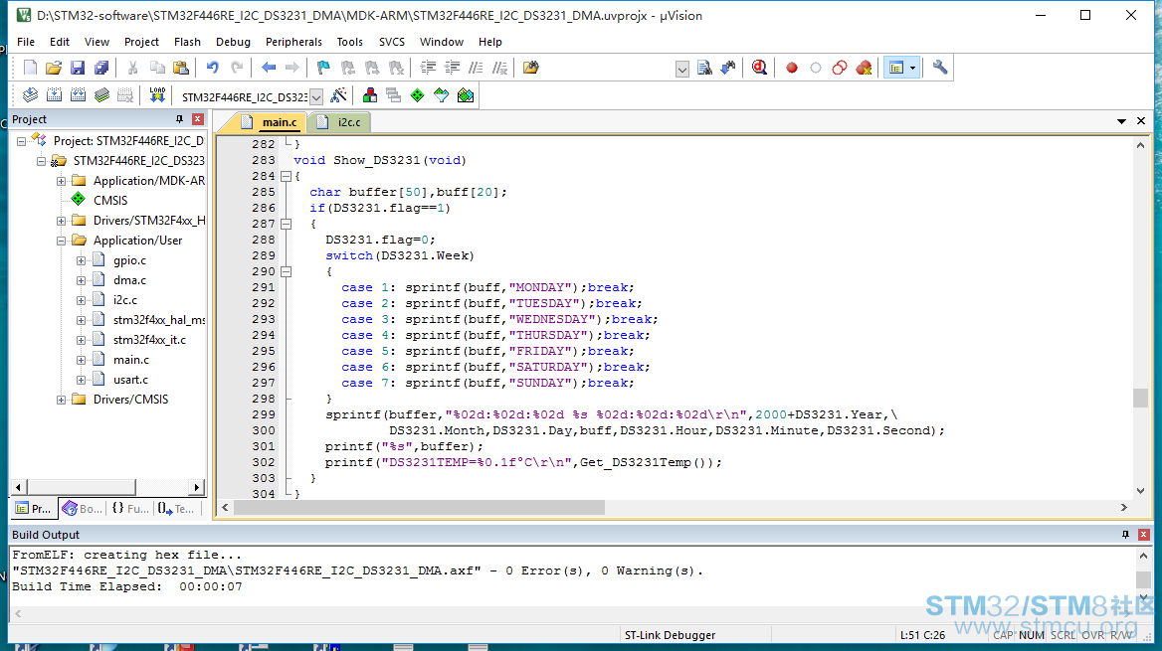Insert a breakpoint with red dot icon
The width and height of the screenshot is (1162, 651).
coord(792,69)
